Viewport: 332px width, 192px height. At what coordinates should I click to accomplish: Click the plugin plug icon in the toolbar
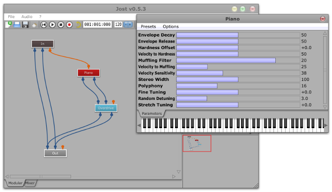[34, 25]
